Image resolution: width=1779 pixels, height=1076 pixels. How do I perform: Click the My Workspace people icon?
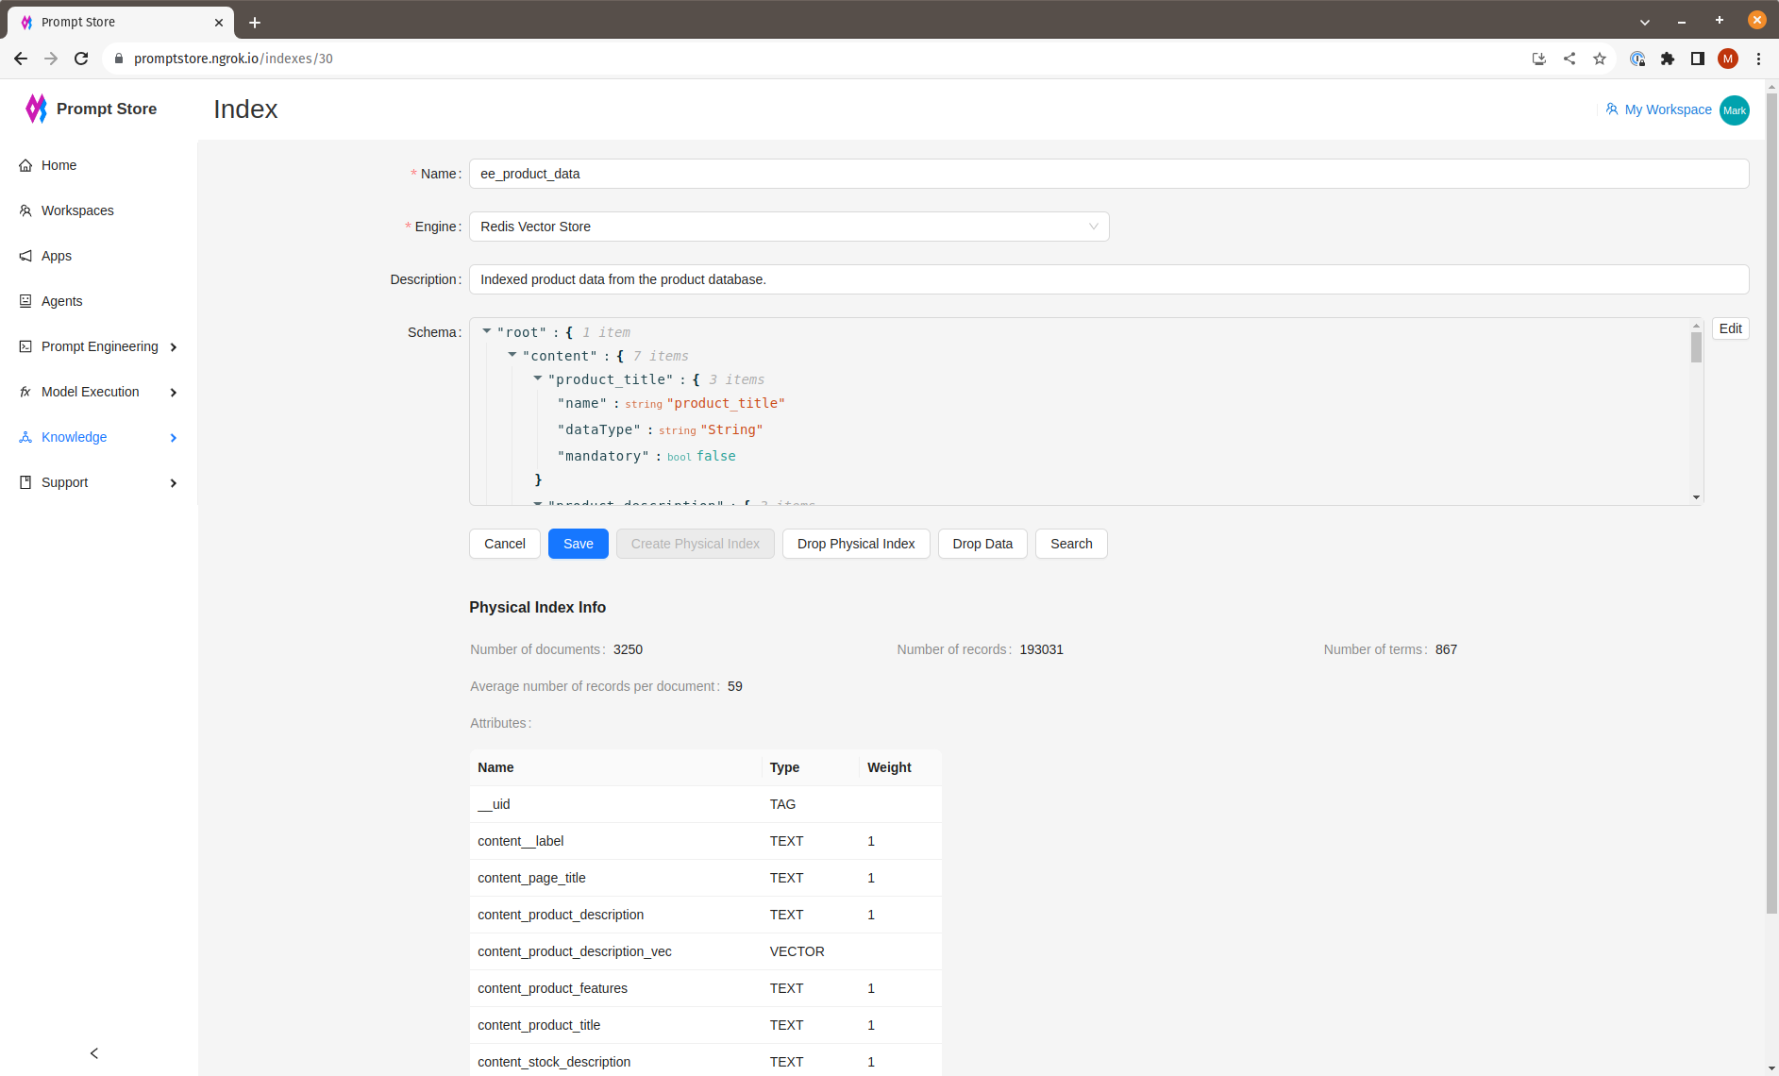tap(1612, 109)
